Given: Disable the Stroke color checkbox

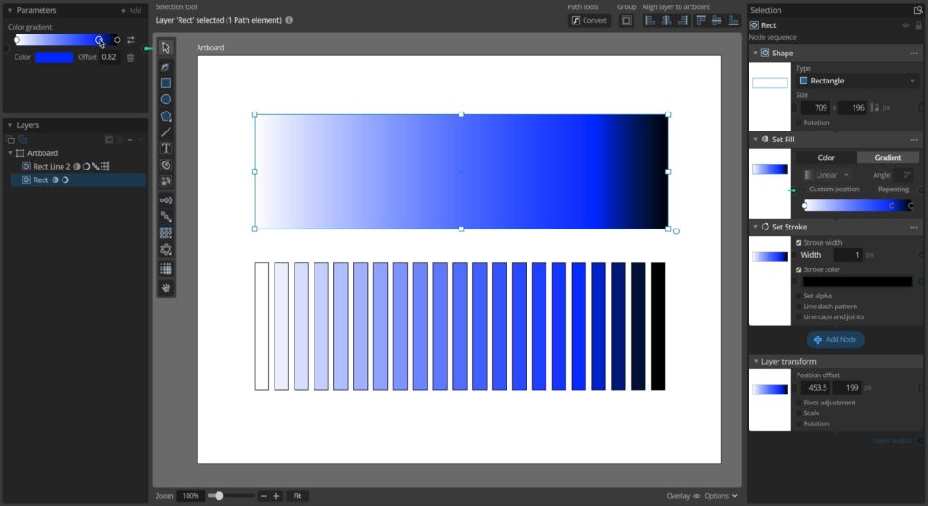Looking at the screenshot, I should click(798, 270).
